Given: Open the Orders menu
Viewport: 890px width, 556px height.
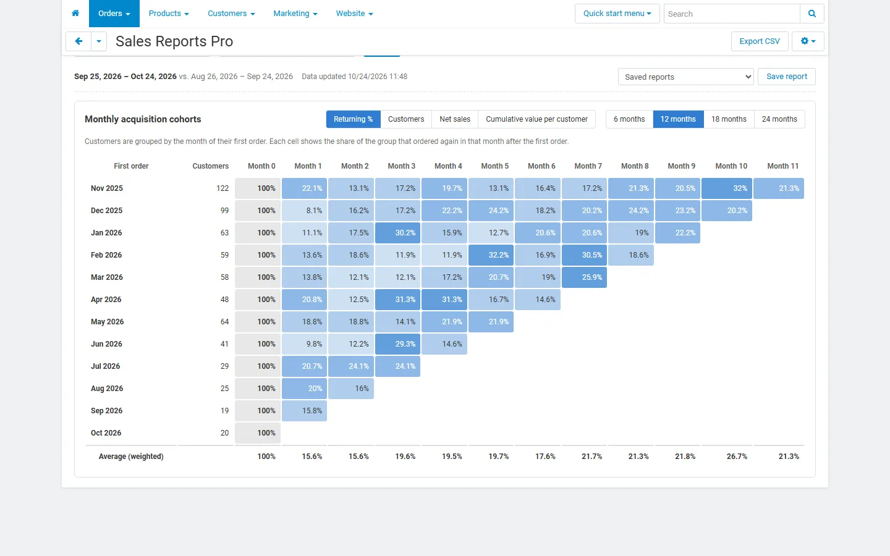Looking at the screenshot, I should tap(114, 14).
